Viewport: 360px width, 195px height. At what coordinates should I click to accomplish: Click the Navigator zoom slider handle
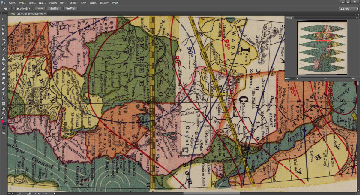(326, 78)
